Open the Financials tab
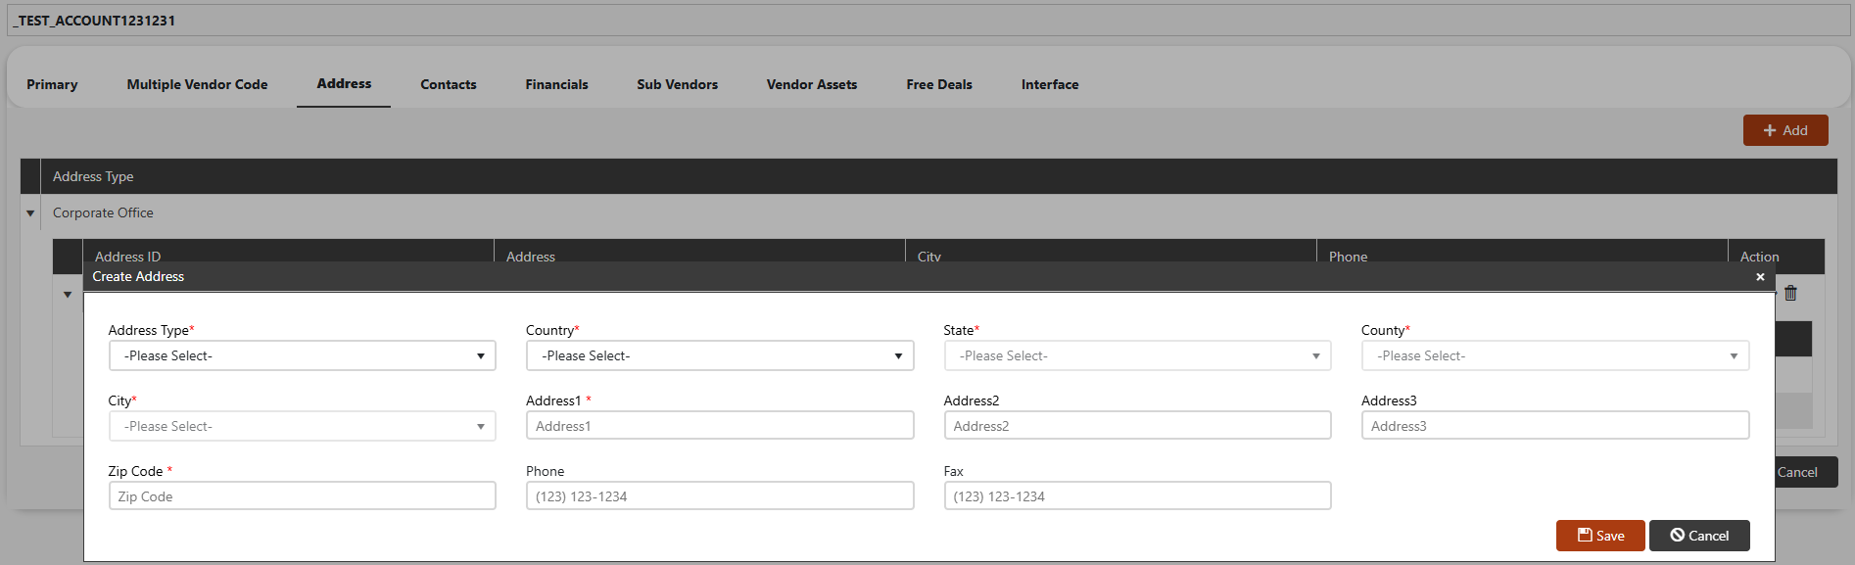Viewport: 1855px width, 565px height. tap(556, 84)
